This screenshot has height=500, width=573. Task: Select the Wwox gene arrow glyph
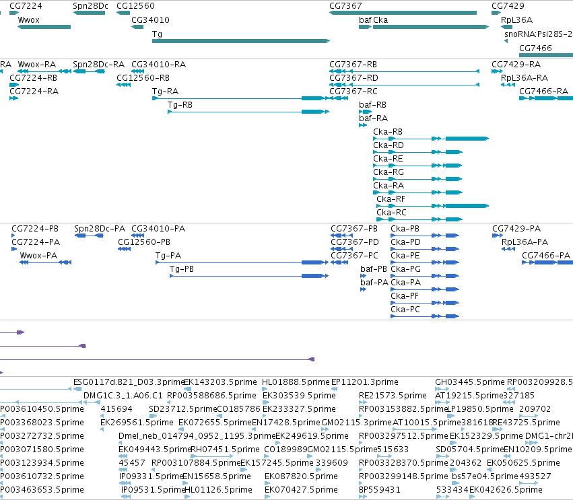(44, 27)
